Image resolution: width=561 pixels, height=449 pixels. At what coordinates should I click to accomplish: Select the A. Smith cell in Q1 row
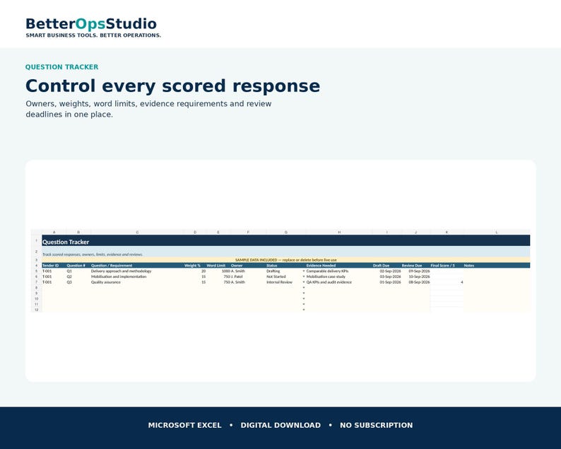[x=248, y=271]
